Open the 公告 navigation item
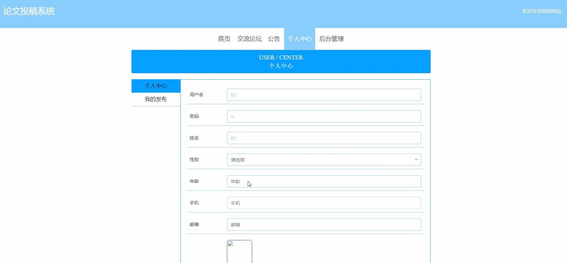Viewport: 567px width, 263px height. (274, 39)
